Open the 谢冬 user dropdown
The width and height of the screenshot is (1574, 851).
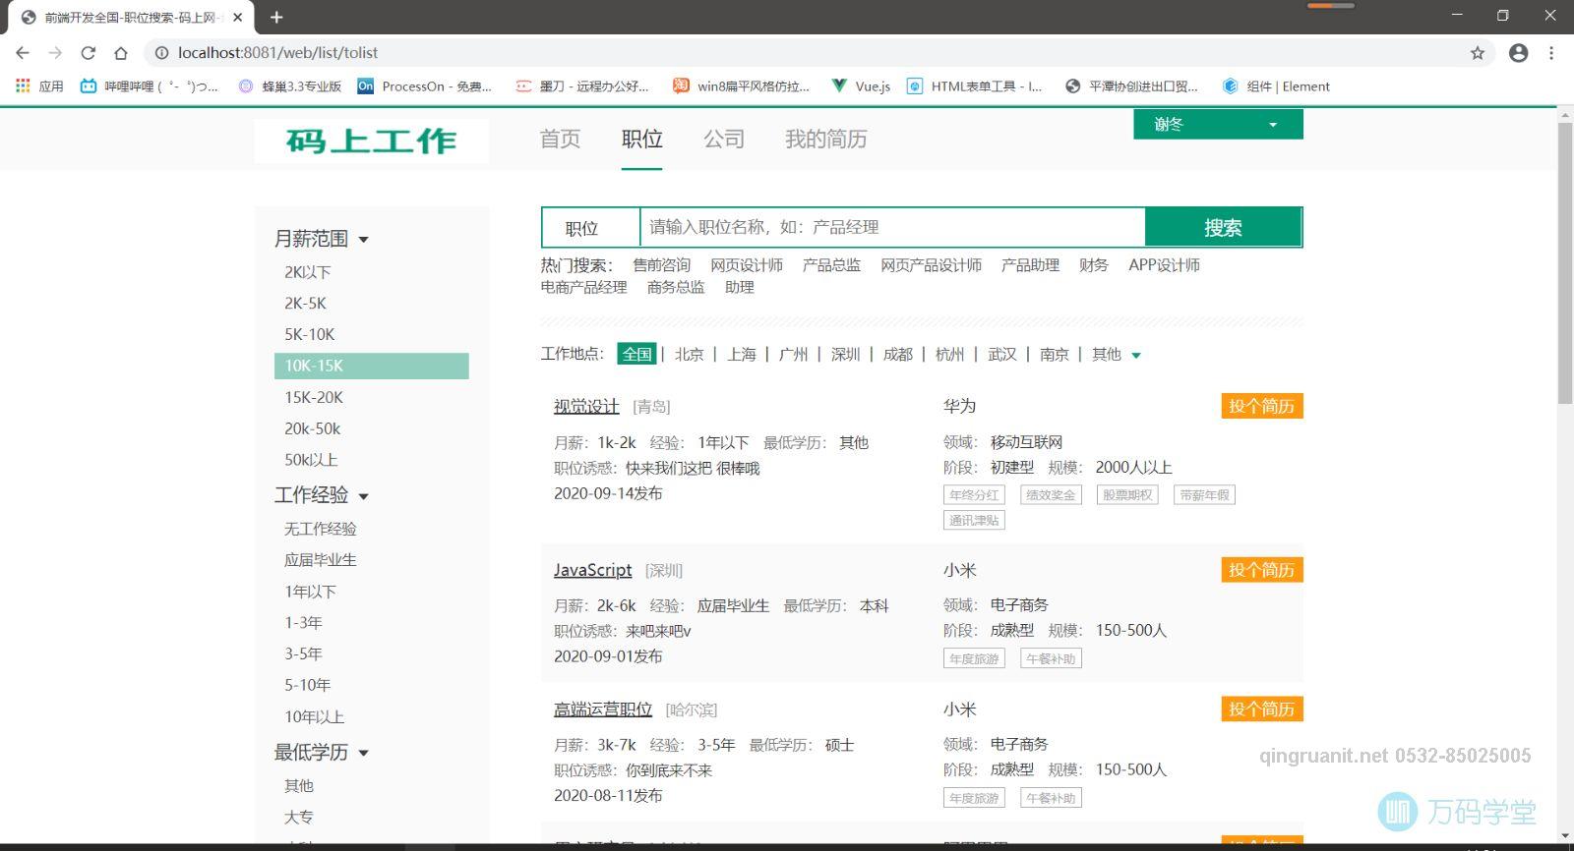pyautogui.click(x=1218, y=125)
